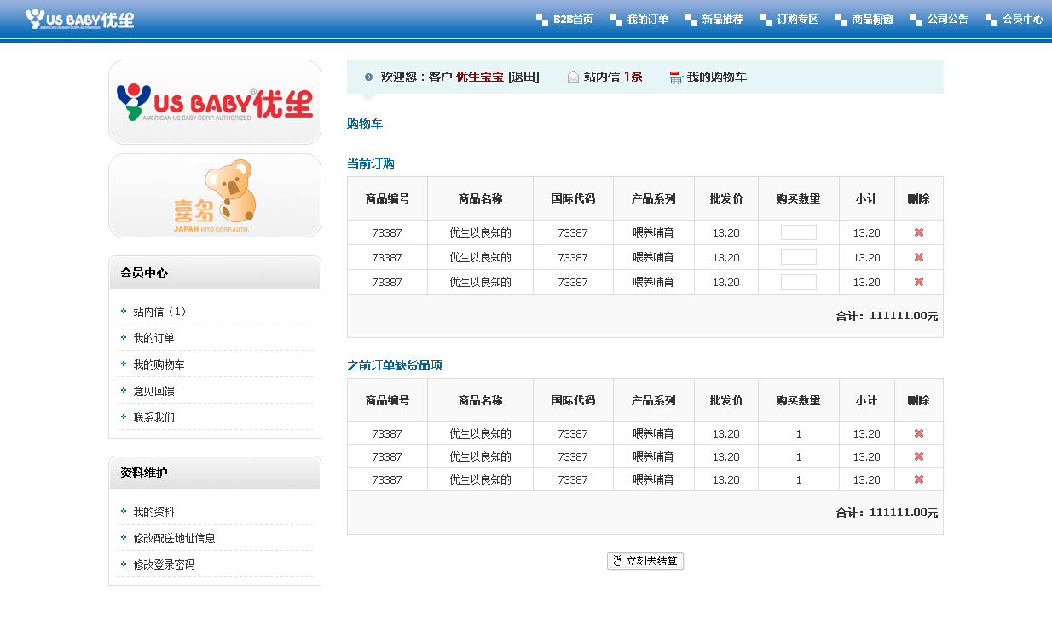1052x625 pixels.
Task: Click the 退出 logout link
Action: point(523,77)
